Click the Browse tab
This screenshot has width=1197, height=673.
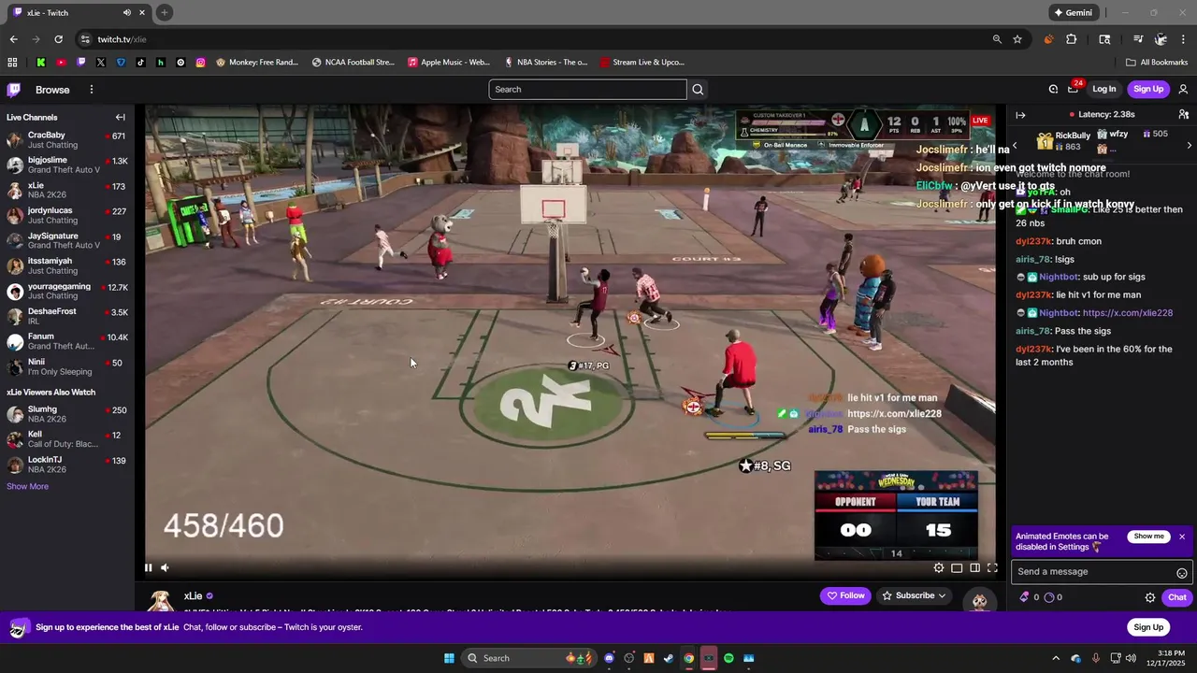coord(52,90)
